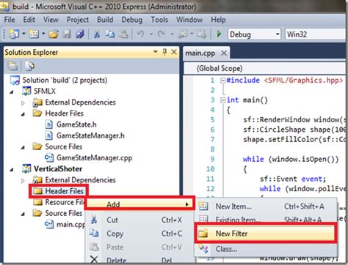Open the Window menu
The width and height of the screenshot is (348, 265).
click(x=189, y=20)
